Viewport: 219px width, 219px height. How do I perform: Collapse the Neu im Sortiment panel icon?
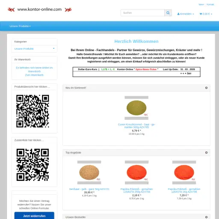[x=206, y=88]
